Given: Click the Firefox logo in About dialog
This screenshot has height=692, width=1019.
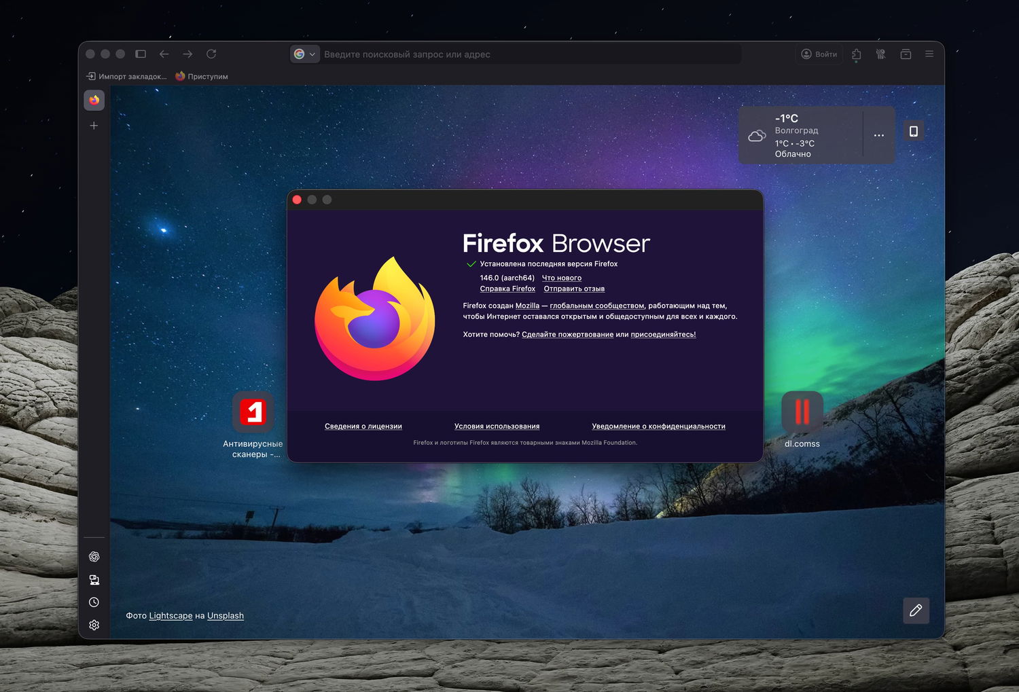Looking at the screenshot, I should (375, 318).
